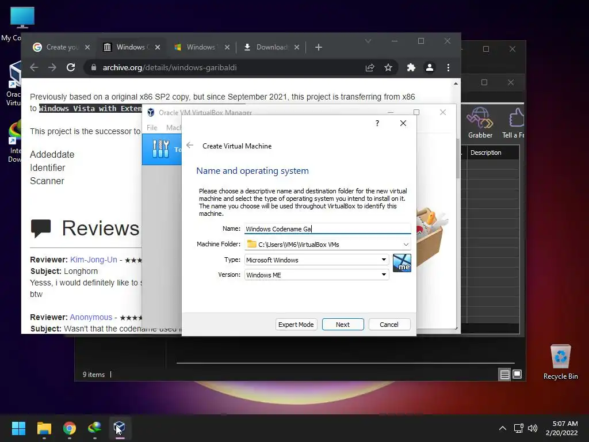
Task: Open the clock showing 5:07 AM
Action: (x=562, y=428)
